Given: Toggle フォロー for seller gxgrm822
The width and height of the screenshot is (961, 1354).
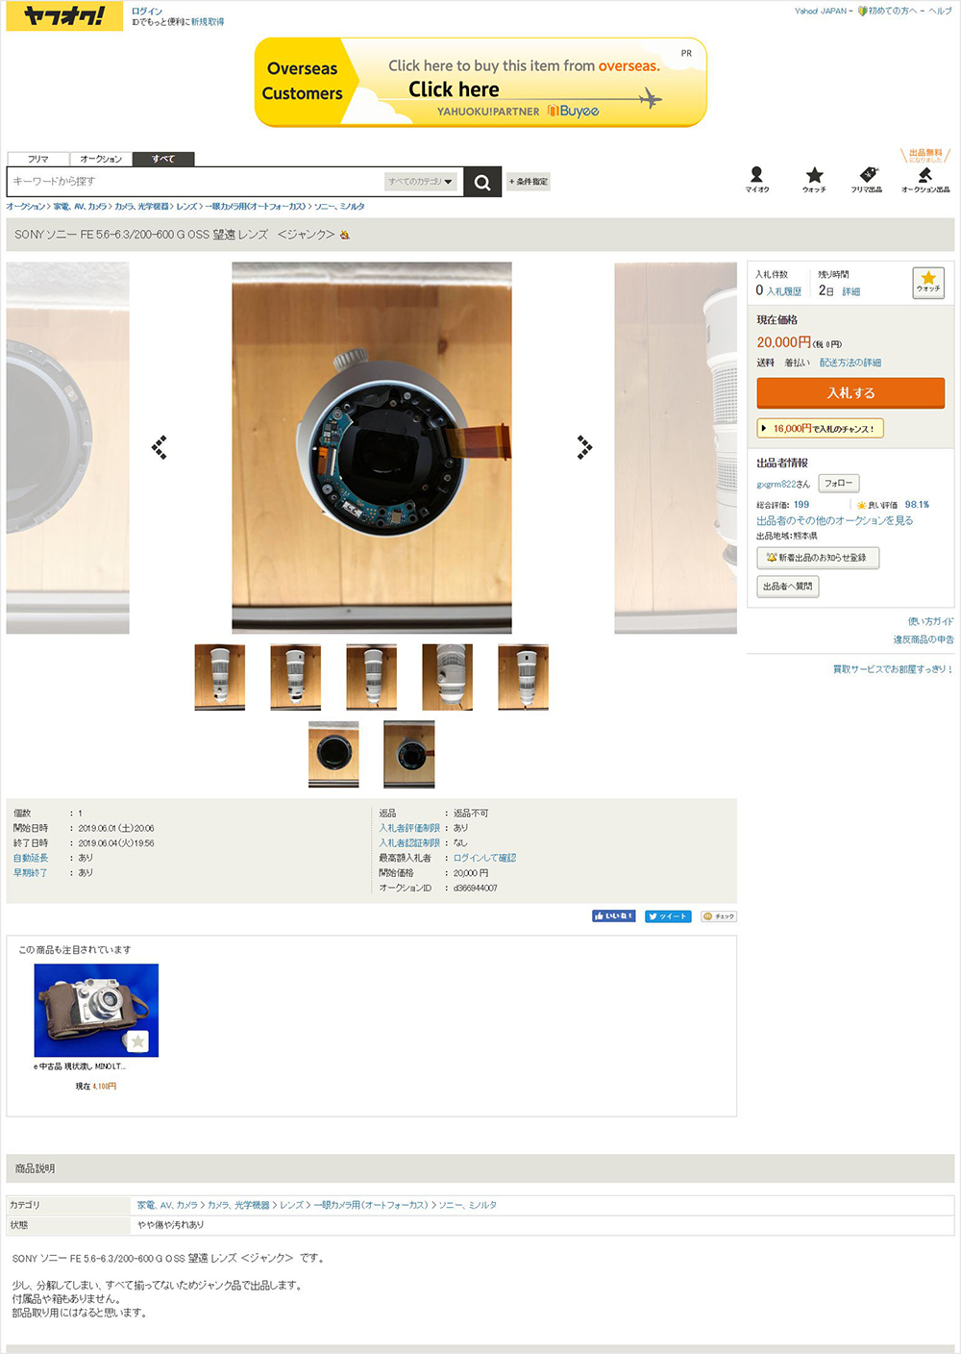Looking at the screenshot, I should click(839, 484).
